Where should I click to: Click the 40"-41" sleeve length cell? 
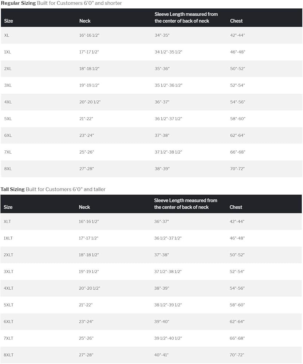point(161,355)
